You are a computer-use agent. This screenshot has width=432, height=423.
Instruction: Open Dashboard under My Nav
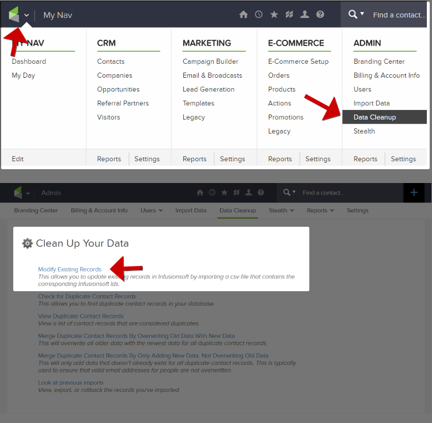point(29,62)
